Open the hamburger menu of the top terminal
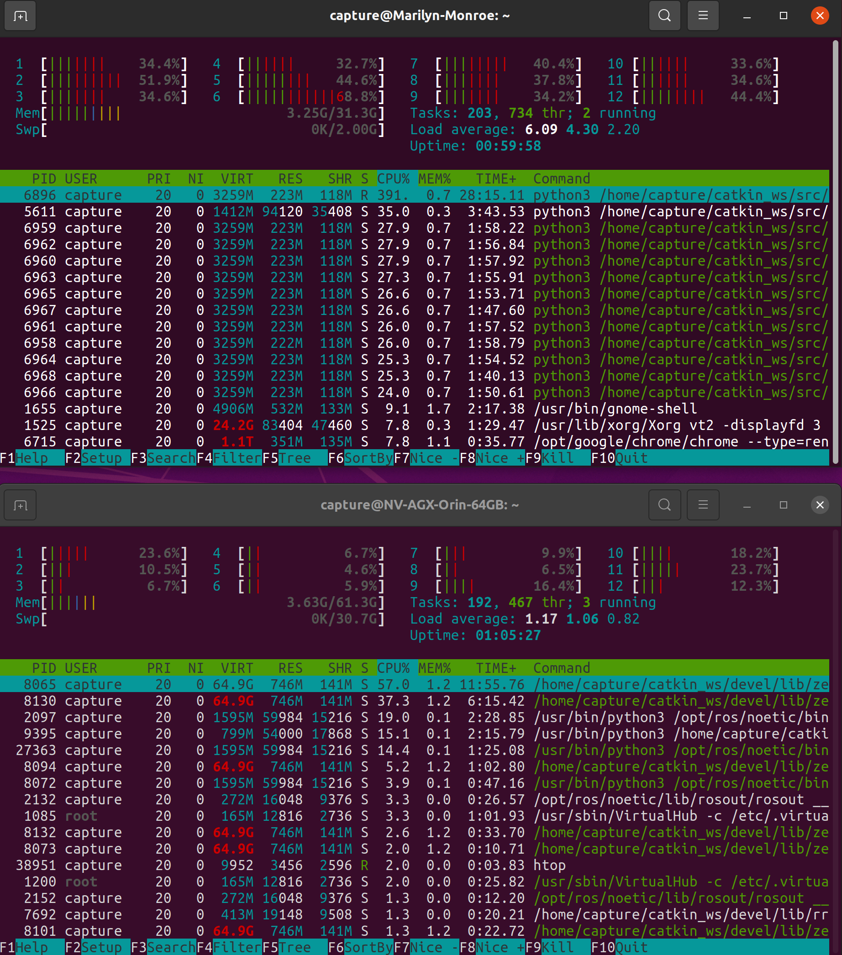 (x=703, y=16)
